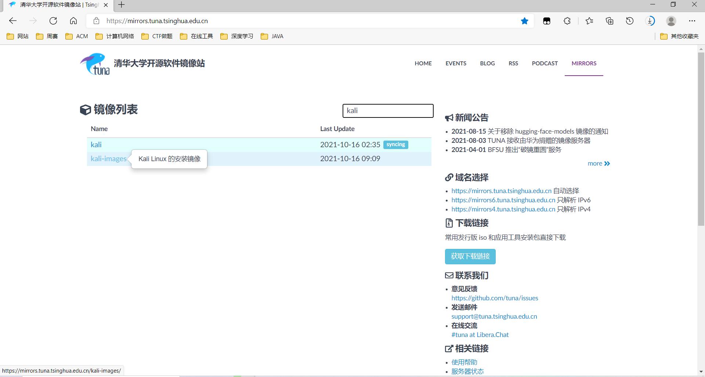Open the 计算机网络 bookmarks folder
The width and height of the screenshot is (705, 377).
tap(115, 36)
